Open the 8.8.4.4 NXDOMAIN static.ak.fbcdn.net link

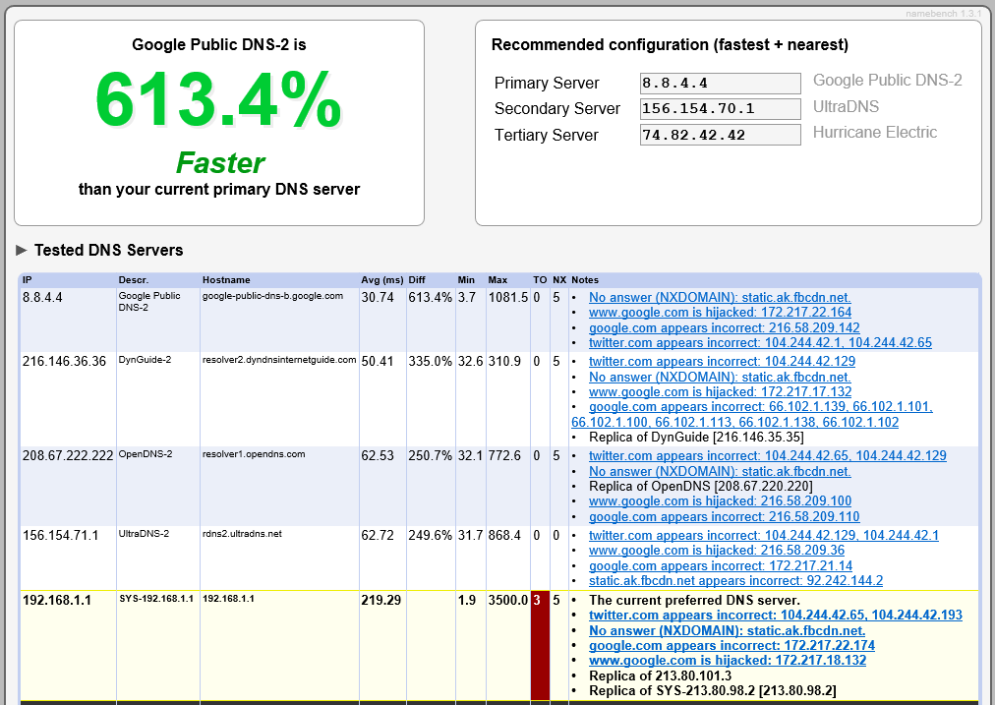tap(720, 297)
